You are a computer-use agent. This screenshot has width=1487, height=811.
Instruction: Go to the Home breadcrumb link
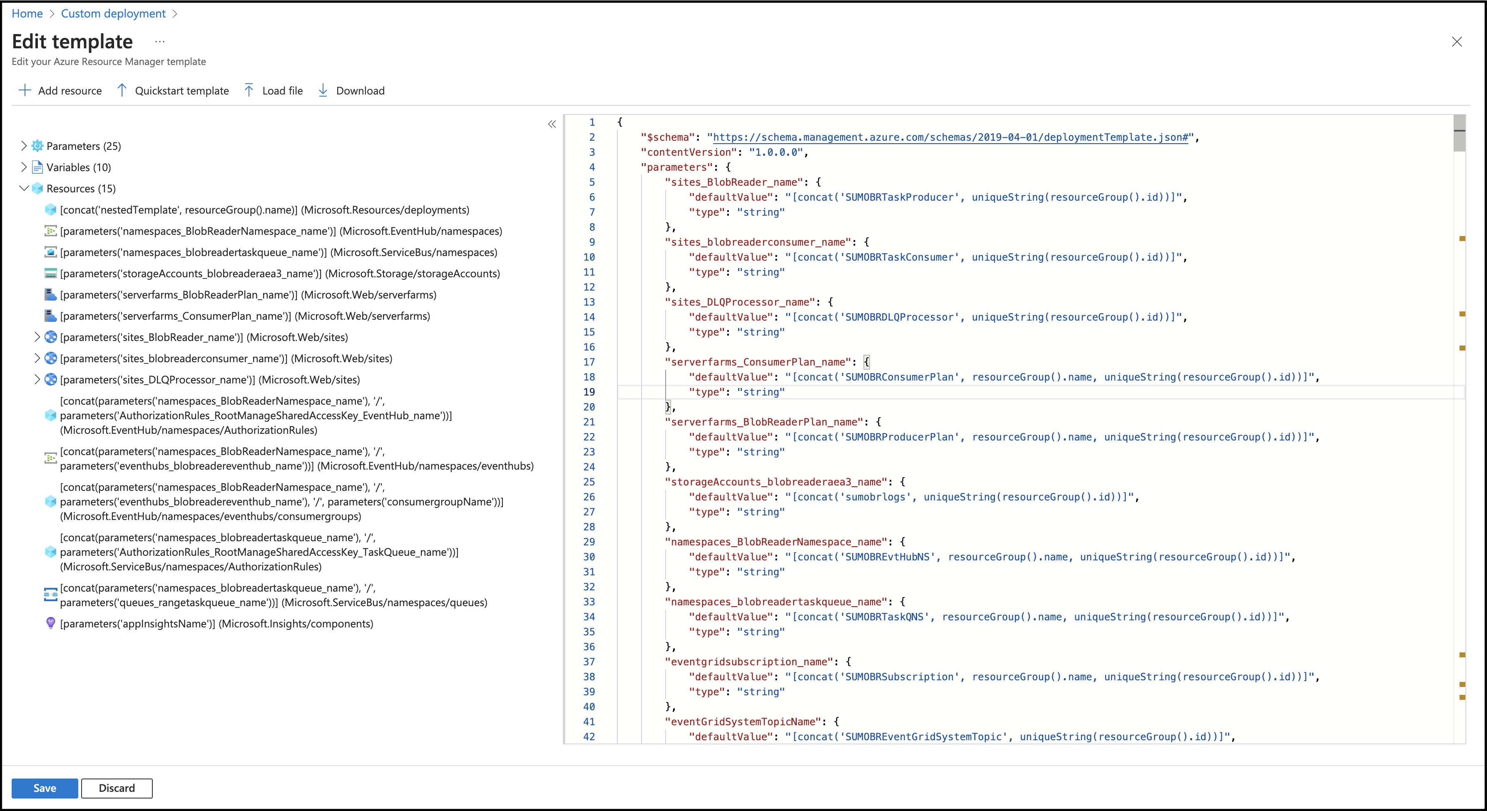point(27,13)
